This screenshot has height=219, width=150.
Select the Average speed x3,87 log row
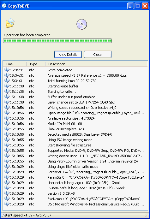click(x=75, y=75)
